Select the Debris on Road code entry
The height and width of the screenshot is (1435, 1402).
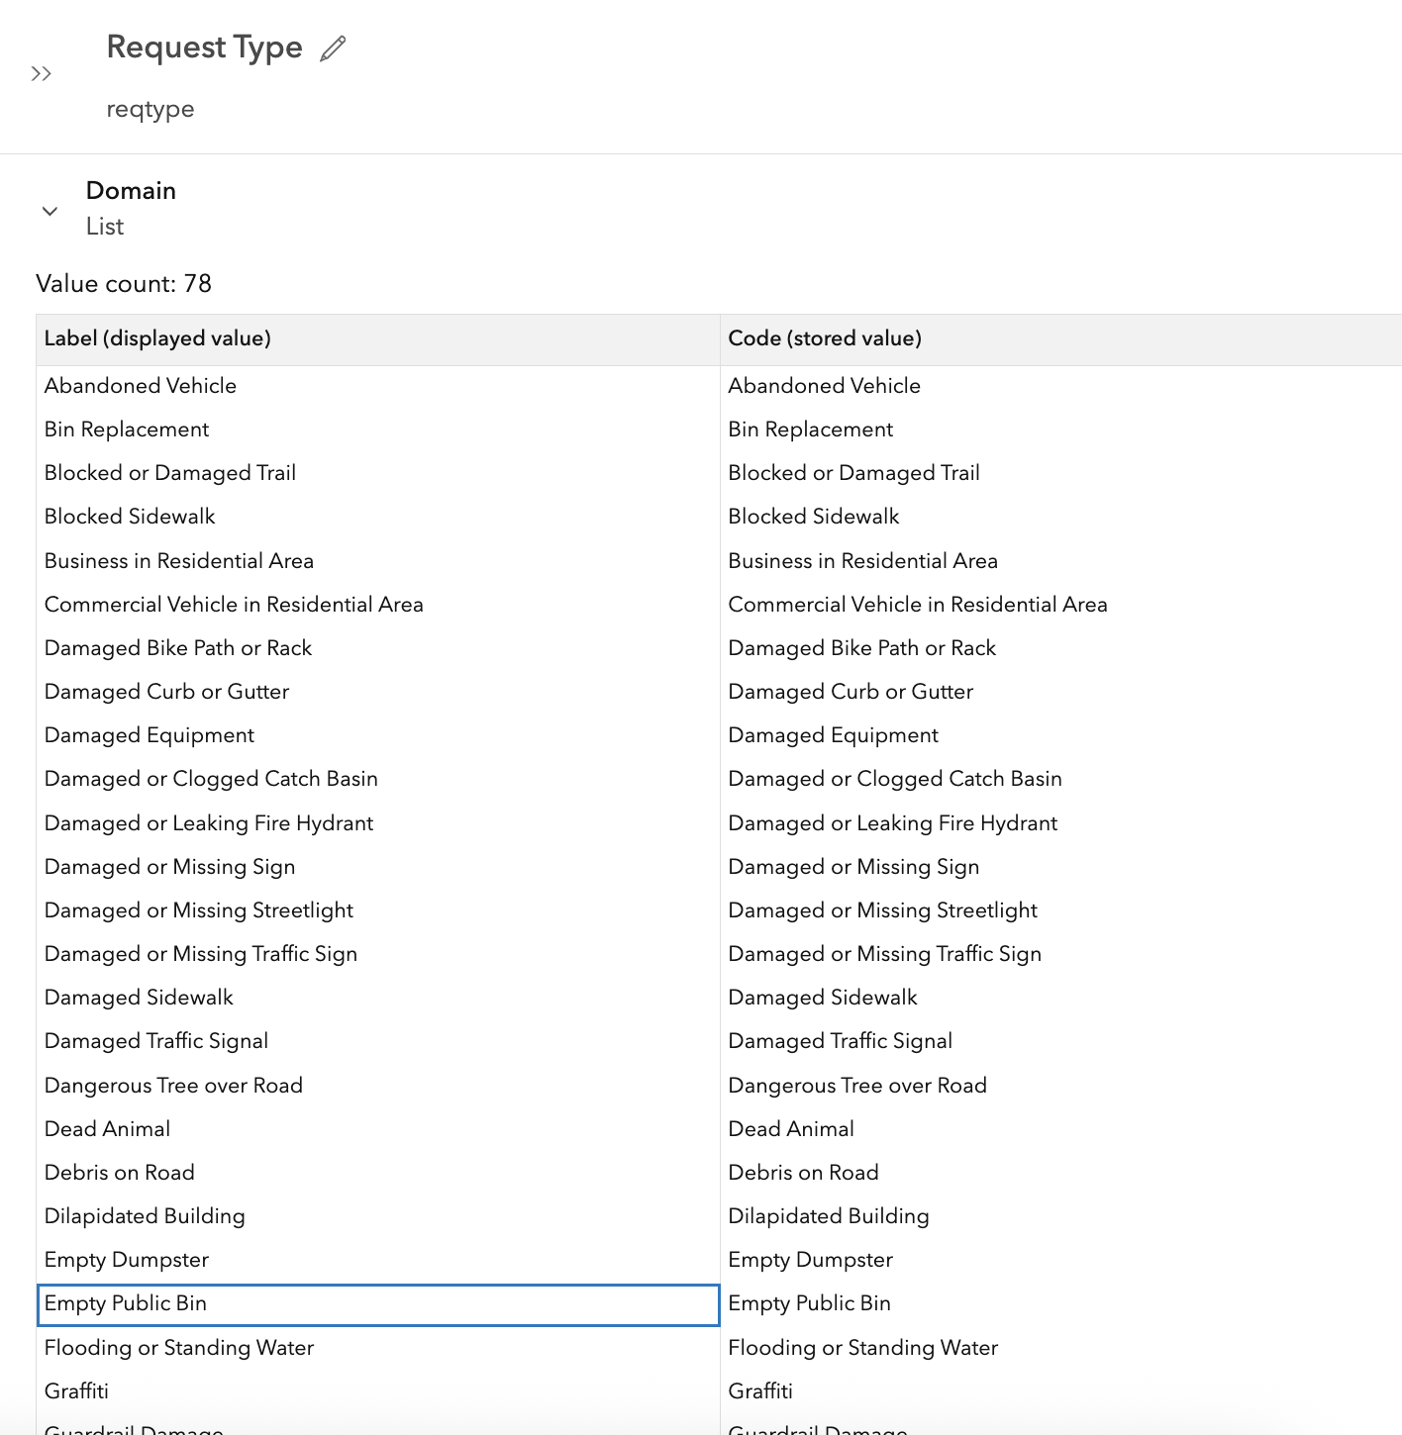803,1172
